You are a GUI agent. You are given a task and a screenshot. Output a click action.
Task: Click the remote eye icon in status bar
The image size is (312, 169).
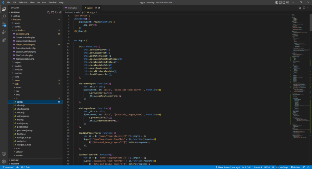click(x=17, y=167)
